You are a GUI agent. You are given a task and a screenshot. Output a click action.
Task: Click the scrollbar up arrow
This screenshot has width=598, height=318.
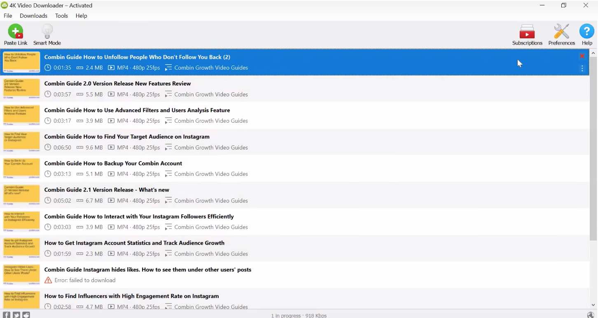[x=593, y=52]
